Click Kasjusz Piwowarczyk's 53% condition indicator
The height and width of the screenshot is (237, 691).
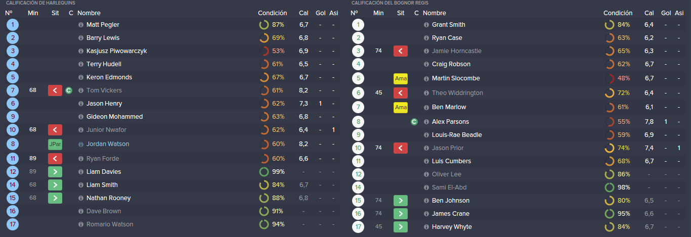(x=272, y=51)
